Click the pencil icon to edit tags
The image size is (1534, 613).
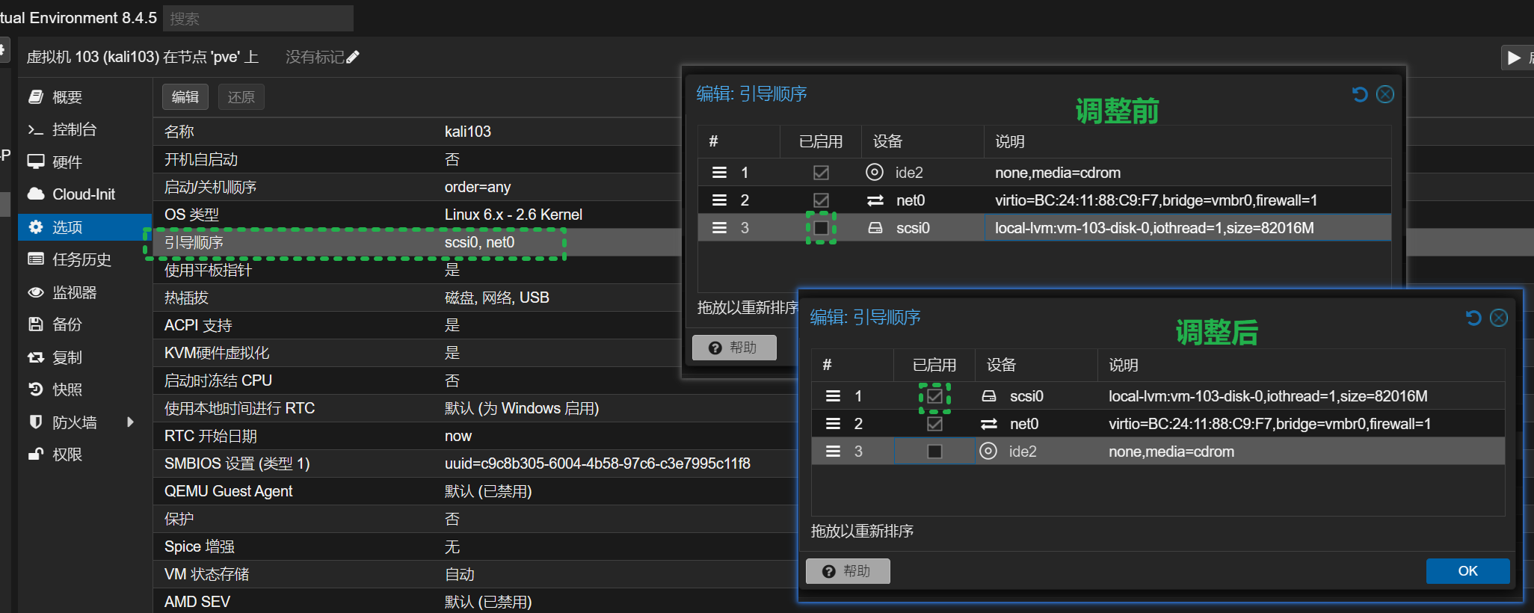[x=354, y=57]
